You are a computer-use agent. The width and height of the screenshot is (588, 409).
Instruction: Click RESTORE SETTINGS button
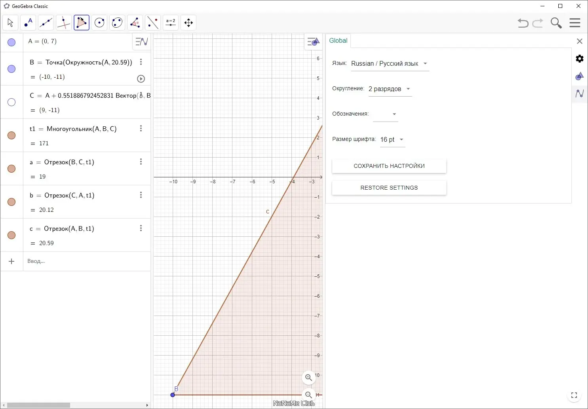coord(389,188)
